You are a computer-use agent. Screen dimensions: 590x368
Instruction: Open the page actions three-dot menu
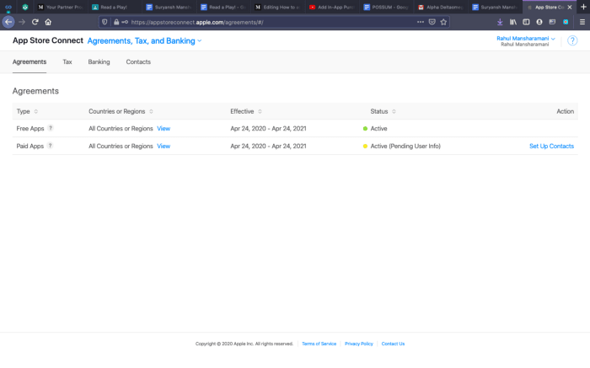[x=421, y=22]
